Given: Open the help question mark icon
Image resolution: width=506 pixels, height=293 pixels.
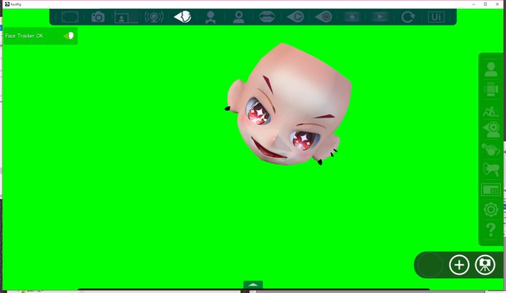Looking at the screenshot, I should click(x=491, y=230).
